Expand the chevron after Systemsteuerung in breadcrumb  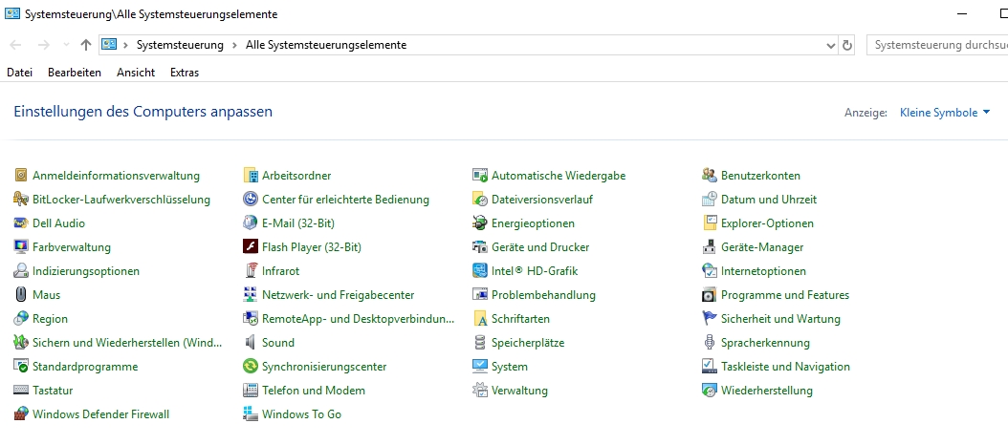pos(234,45)
